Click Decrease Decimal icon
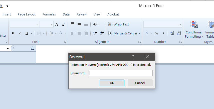This screenshot has height=109, width=214. pyautogui.click(x=179, y=33)
